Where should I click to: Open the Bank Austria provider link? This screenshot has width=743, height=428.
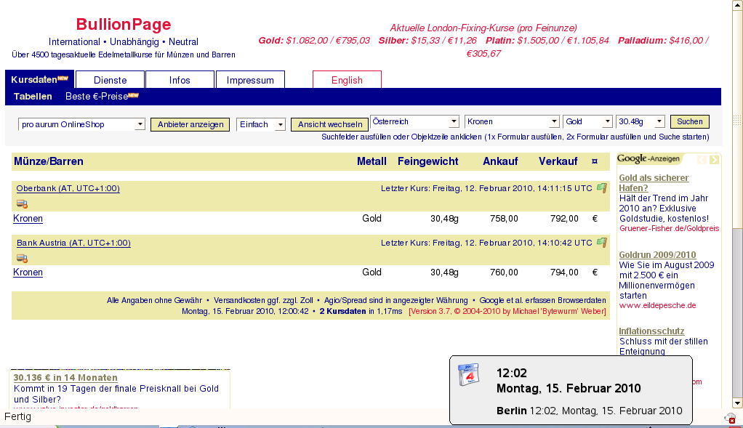[x=73, y=243]
